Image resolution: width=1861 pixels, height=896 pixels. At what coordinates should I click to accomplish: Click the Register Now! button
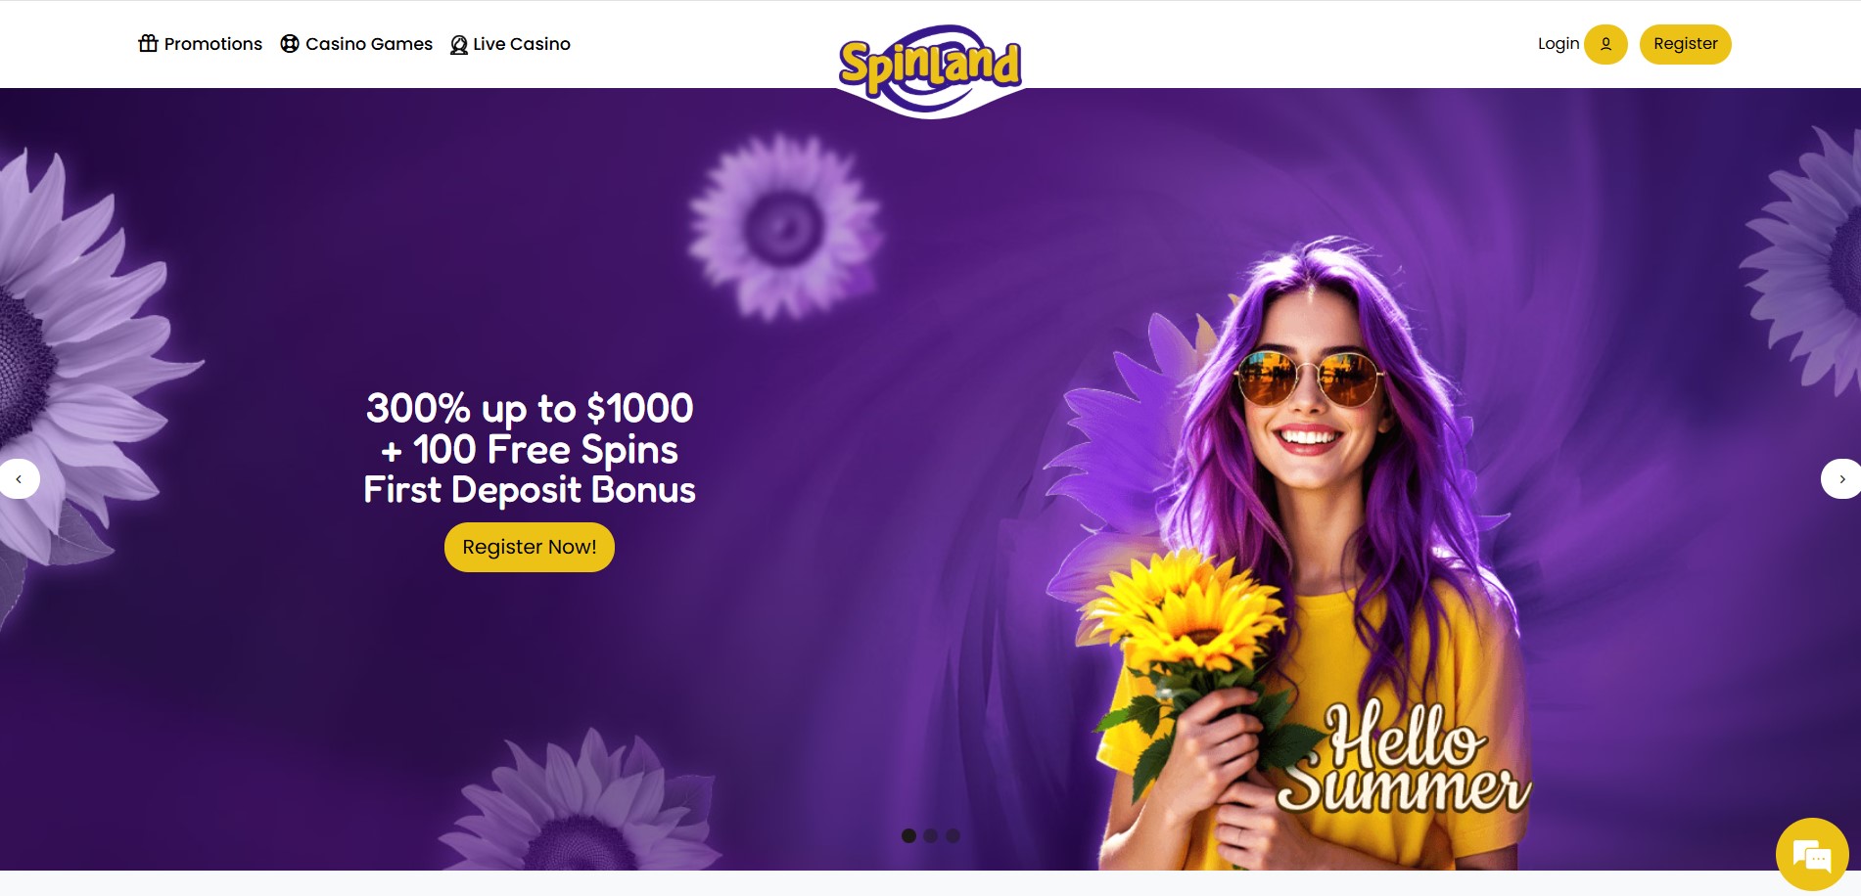click(x=530, y=547)
